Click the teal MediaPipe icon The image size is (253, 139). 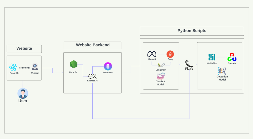212,57
